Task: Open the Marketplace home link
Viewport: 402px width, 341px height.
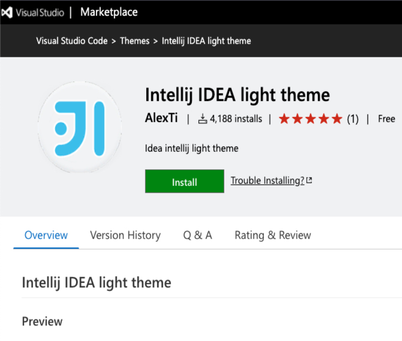Action: point(109,12)
